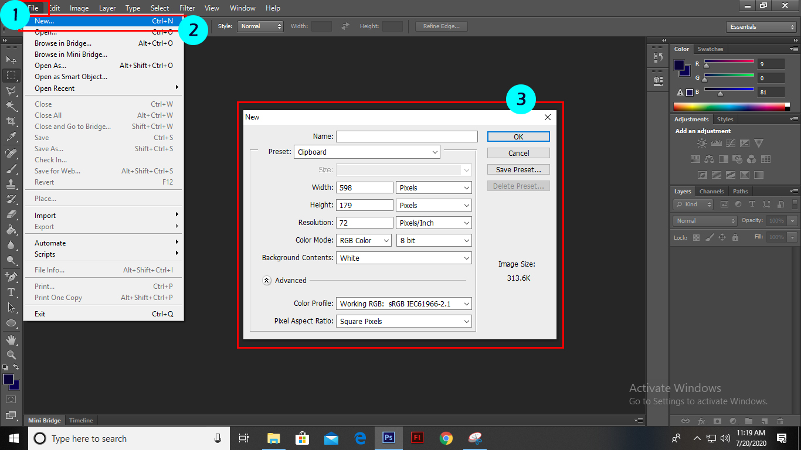Open the Pixel Aspect Ratio dropdown
Image resolution: width=801 pixels, height=450 pixels.
(404, 321)
